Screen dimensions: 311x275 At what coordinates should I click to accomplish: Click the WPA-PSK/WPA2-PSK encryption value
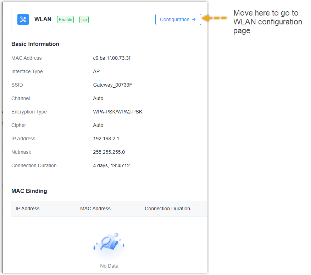[x=118, y=112]
